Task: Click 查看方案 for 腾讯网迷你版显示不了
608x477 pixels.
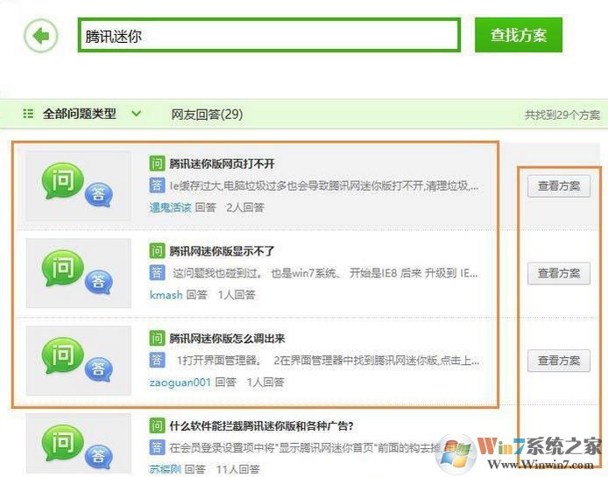Action: 558,273
